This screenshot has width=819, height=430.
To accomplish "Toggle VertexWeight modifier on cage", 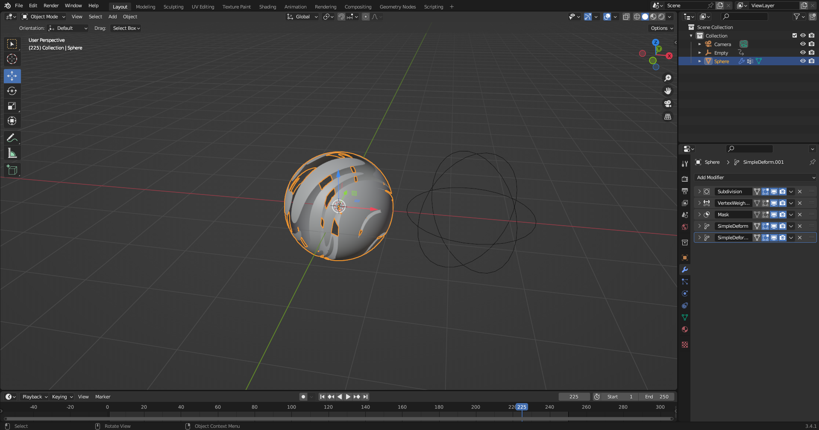I will pos(757,203).
